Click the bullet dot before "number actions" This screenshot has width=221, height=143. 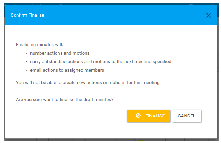tap(27, 53)
